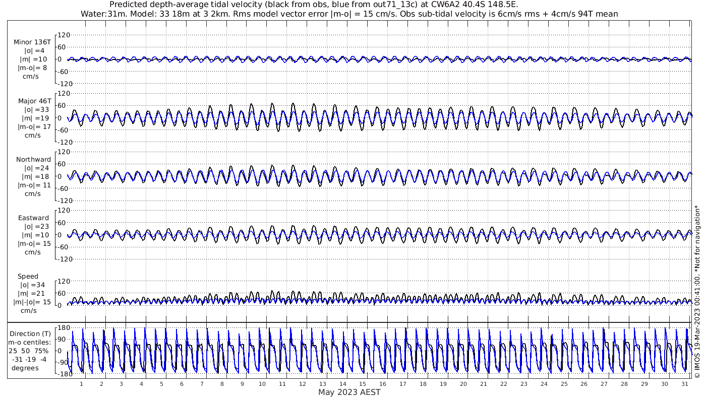Click the '|m-o|= 15' value under Eastward
Image resolution: width=706 pixels, height=403 pixels.
pos(34,244)
